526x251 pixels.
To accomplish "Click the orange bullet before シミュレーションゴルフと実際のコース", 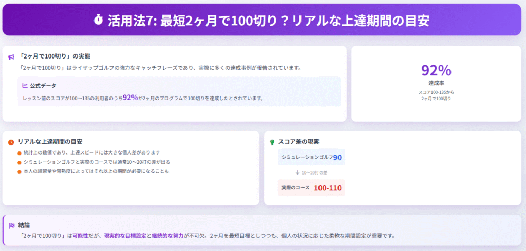I will (20, 163).
